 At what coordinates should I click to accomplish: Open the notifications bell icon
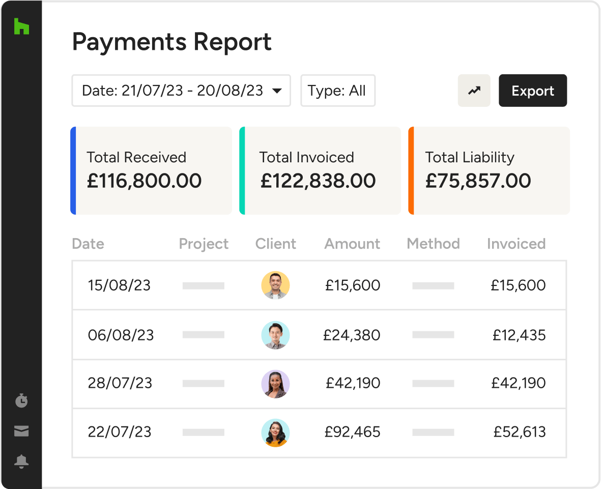[21, 462]
